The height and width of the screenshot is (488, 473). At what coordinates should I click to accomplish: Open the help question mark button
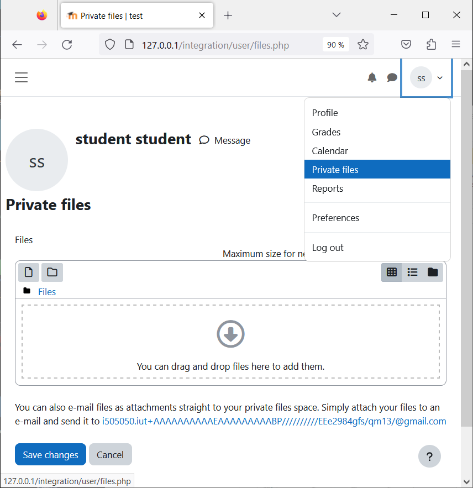pos(429,456)
